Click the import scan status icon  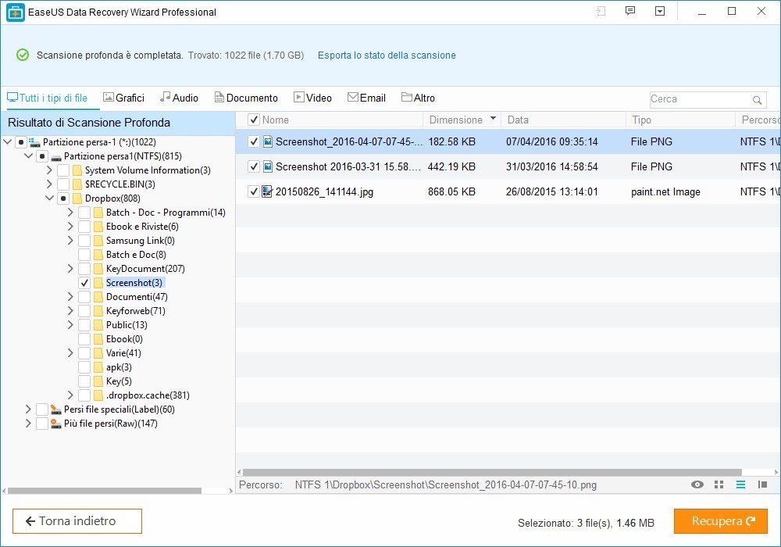pos(601,12)
